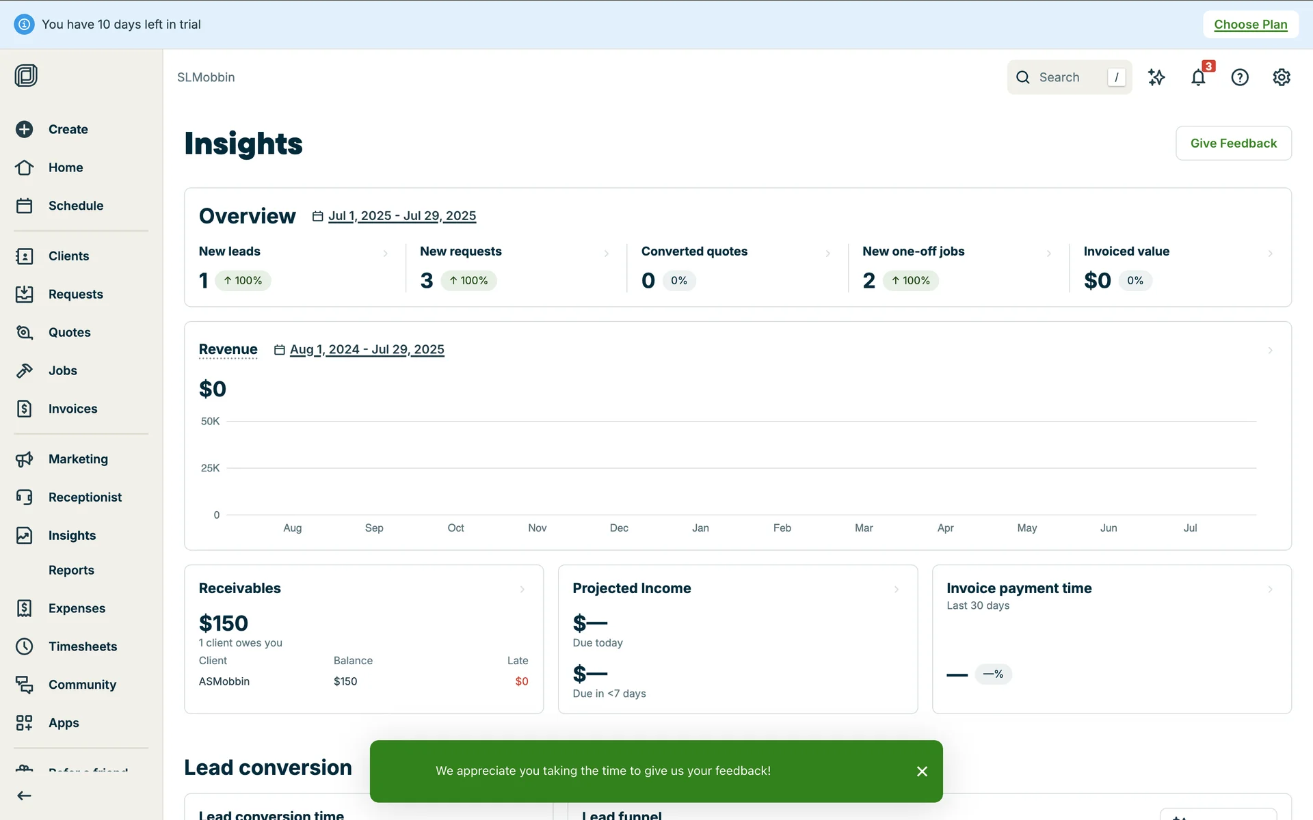Collapse sidebar with the left arrow
The width and height of the screenshot is (1313, 820).
click(x=25, y=795)
